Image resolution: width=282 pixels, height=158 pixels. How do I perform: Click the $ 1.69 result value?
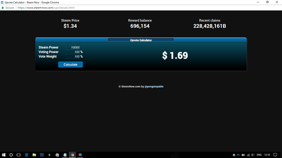pos(175,55)
